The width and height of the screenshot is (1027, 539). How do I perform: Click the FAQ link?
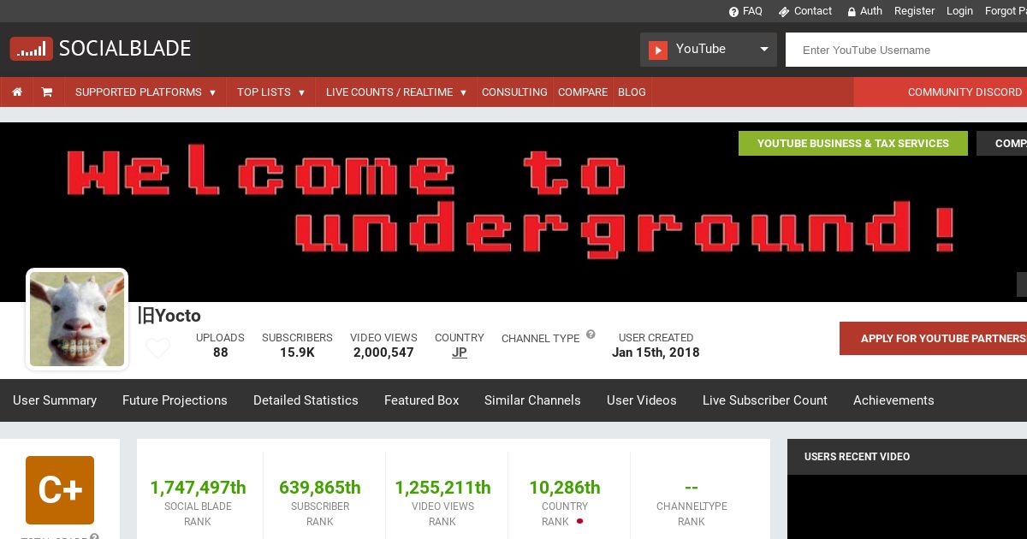pyautogui.click(x=752, y=11)
